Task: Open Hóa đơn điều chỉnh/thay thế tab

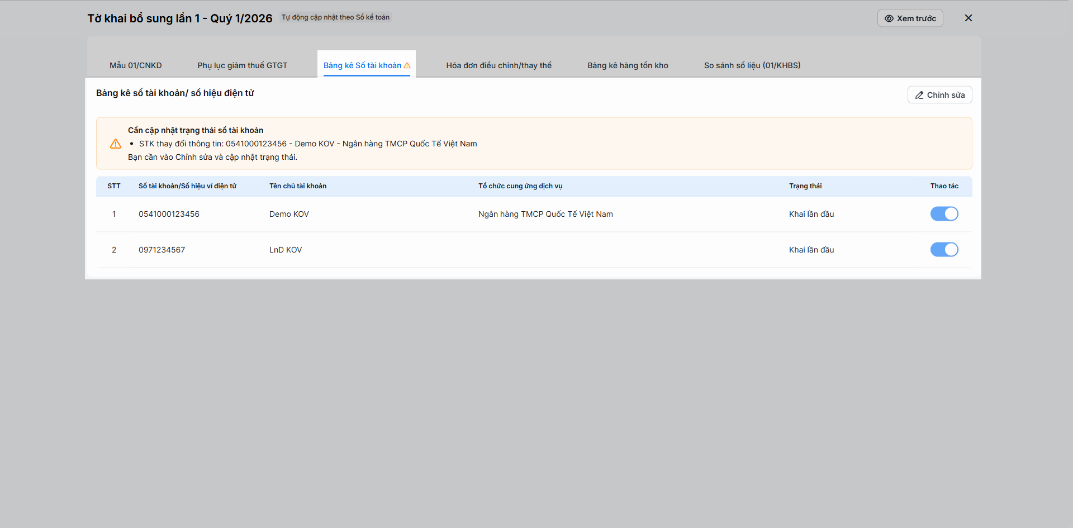Action: pyautogui.click(x=498, y=65)
